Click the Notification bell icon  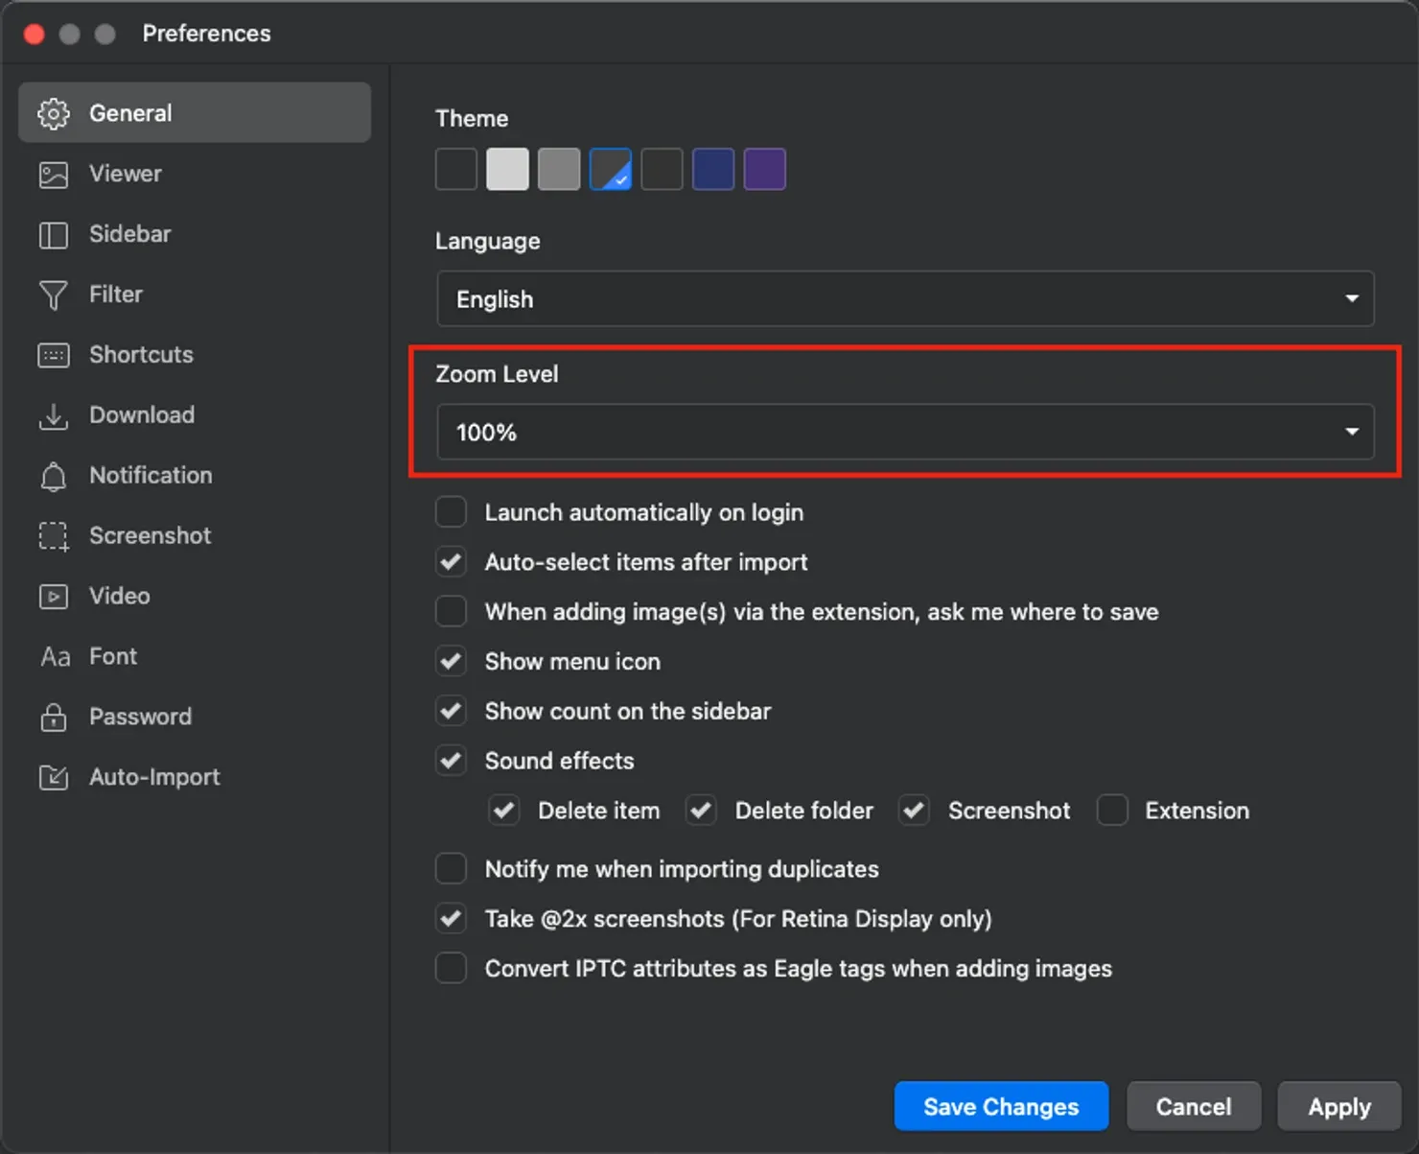pyautogui.click(x=54, y=477)
